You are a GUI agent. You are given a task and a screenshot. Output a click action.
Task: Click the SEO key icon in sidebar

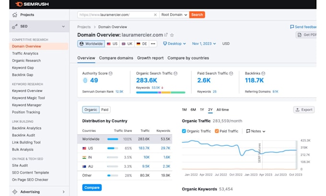pos(15,26)
